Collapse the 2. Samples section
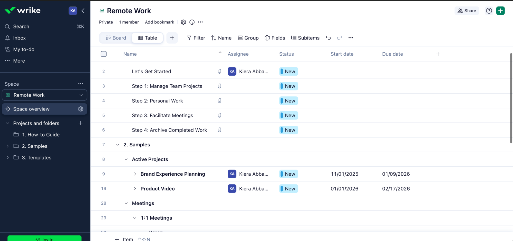 [118, 145]
